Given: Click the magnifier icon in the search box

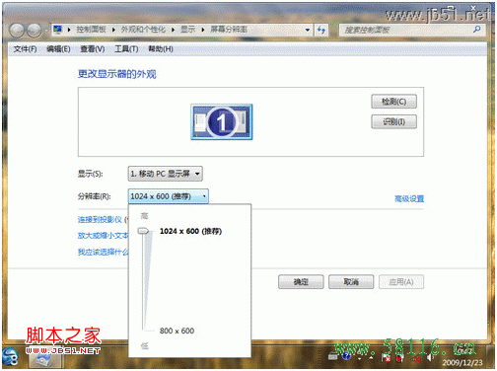Looking at the screenshot, I should tap(477, 30).
